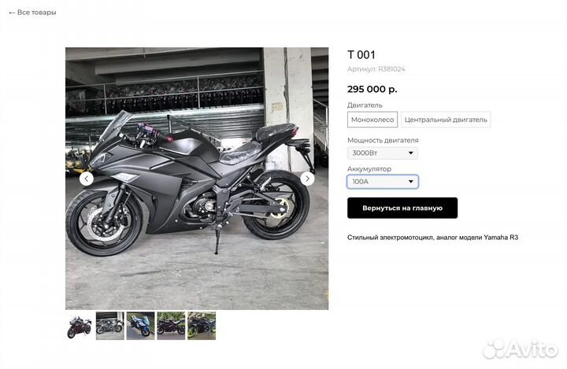Open the Мощность двигателя 3000Вт dropdown

[x=383, y=153]
